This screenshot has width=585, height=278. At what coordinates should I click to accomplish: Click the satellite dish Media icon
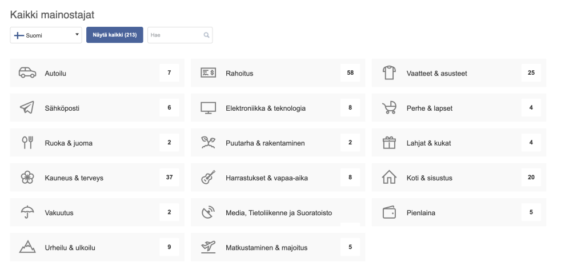(x=208, y=212)
